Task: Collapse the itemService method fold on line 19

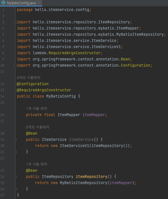Action: click(15, 140)
